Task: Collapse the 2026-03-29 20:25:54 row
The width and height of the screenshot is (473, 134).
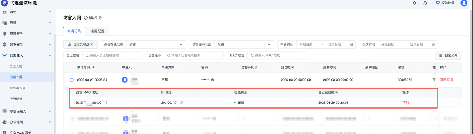Action: click(72, 80)
